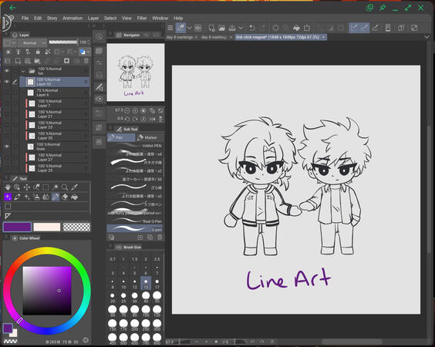Screen dimensions: 435x347
Task: Select the Zoom magnifier tool in Tool palette
Action: (65, 187)
